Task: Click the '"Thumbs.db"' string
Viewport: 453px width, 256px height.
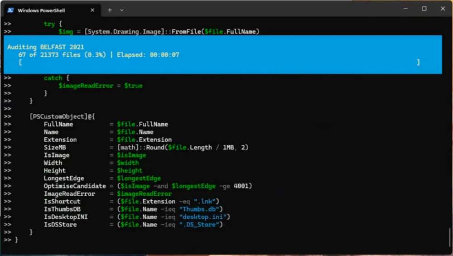Action: click(199, 209)
